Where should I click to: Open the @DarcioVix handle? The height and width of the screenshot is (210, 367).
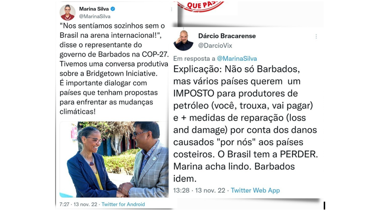coord(215,46)
